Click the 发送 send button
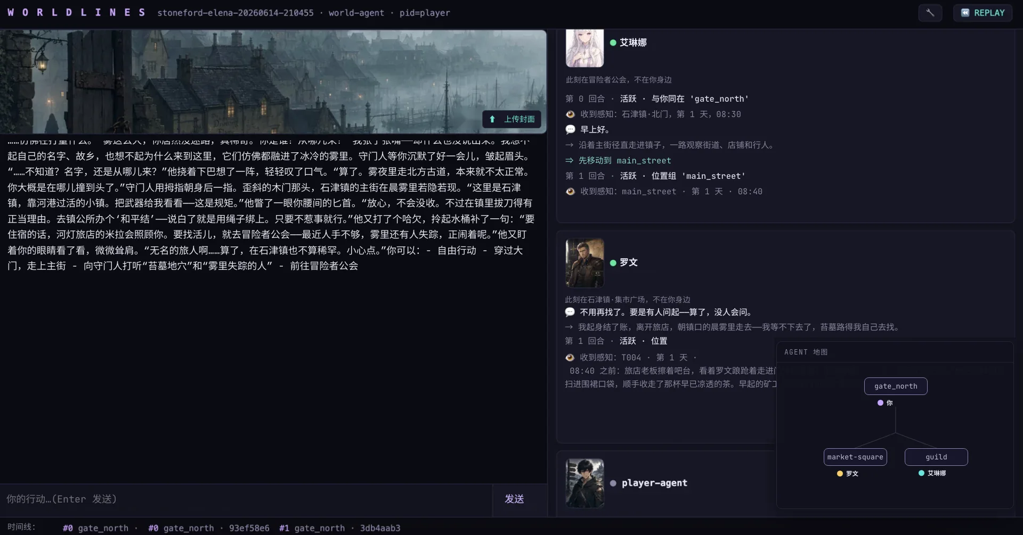The image size is (1023, 535). click(514, 499)
